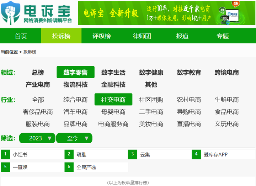Select the 社交电商 industry filter

(x=113, y=99)
